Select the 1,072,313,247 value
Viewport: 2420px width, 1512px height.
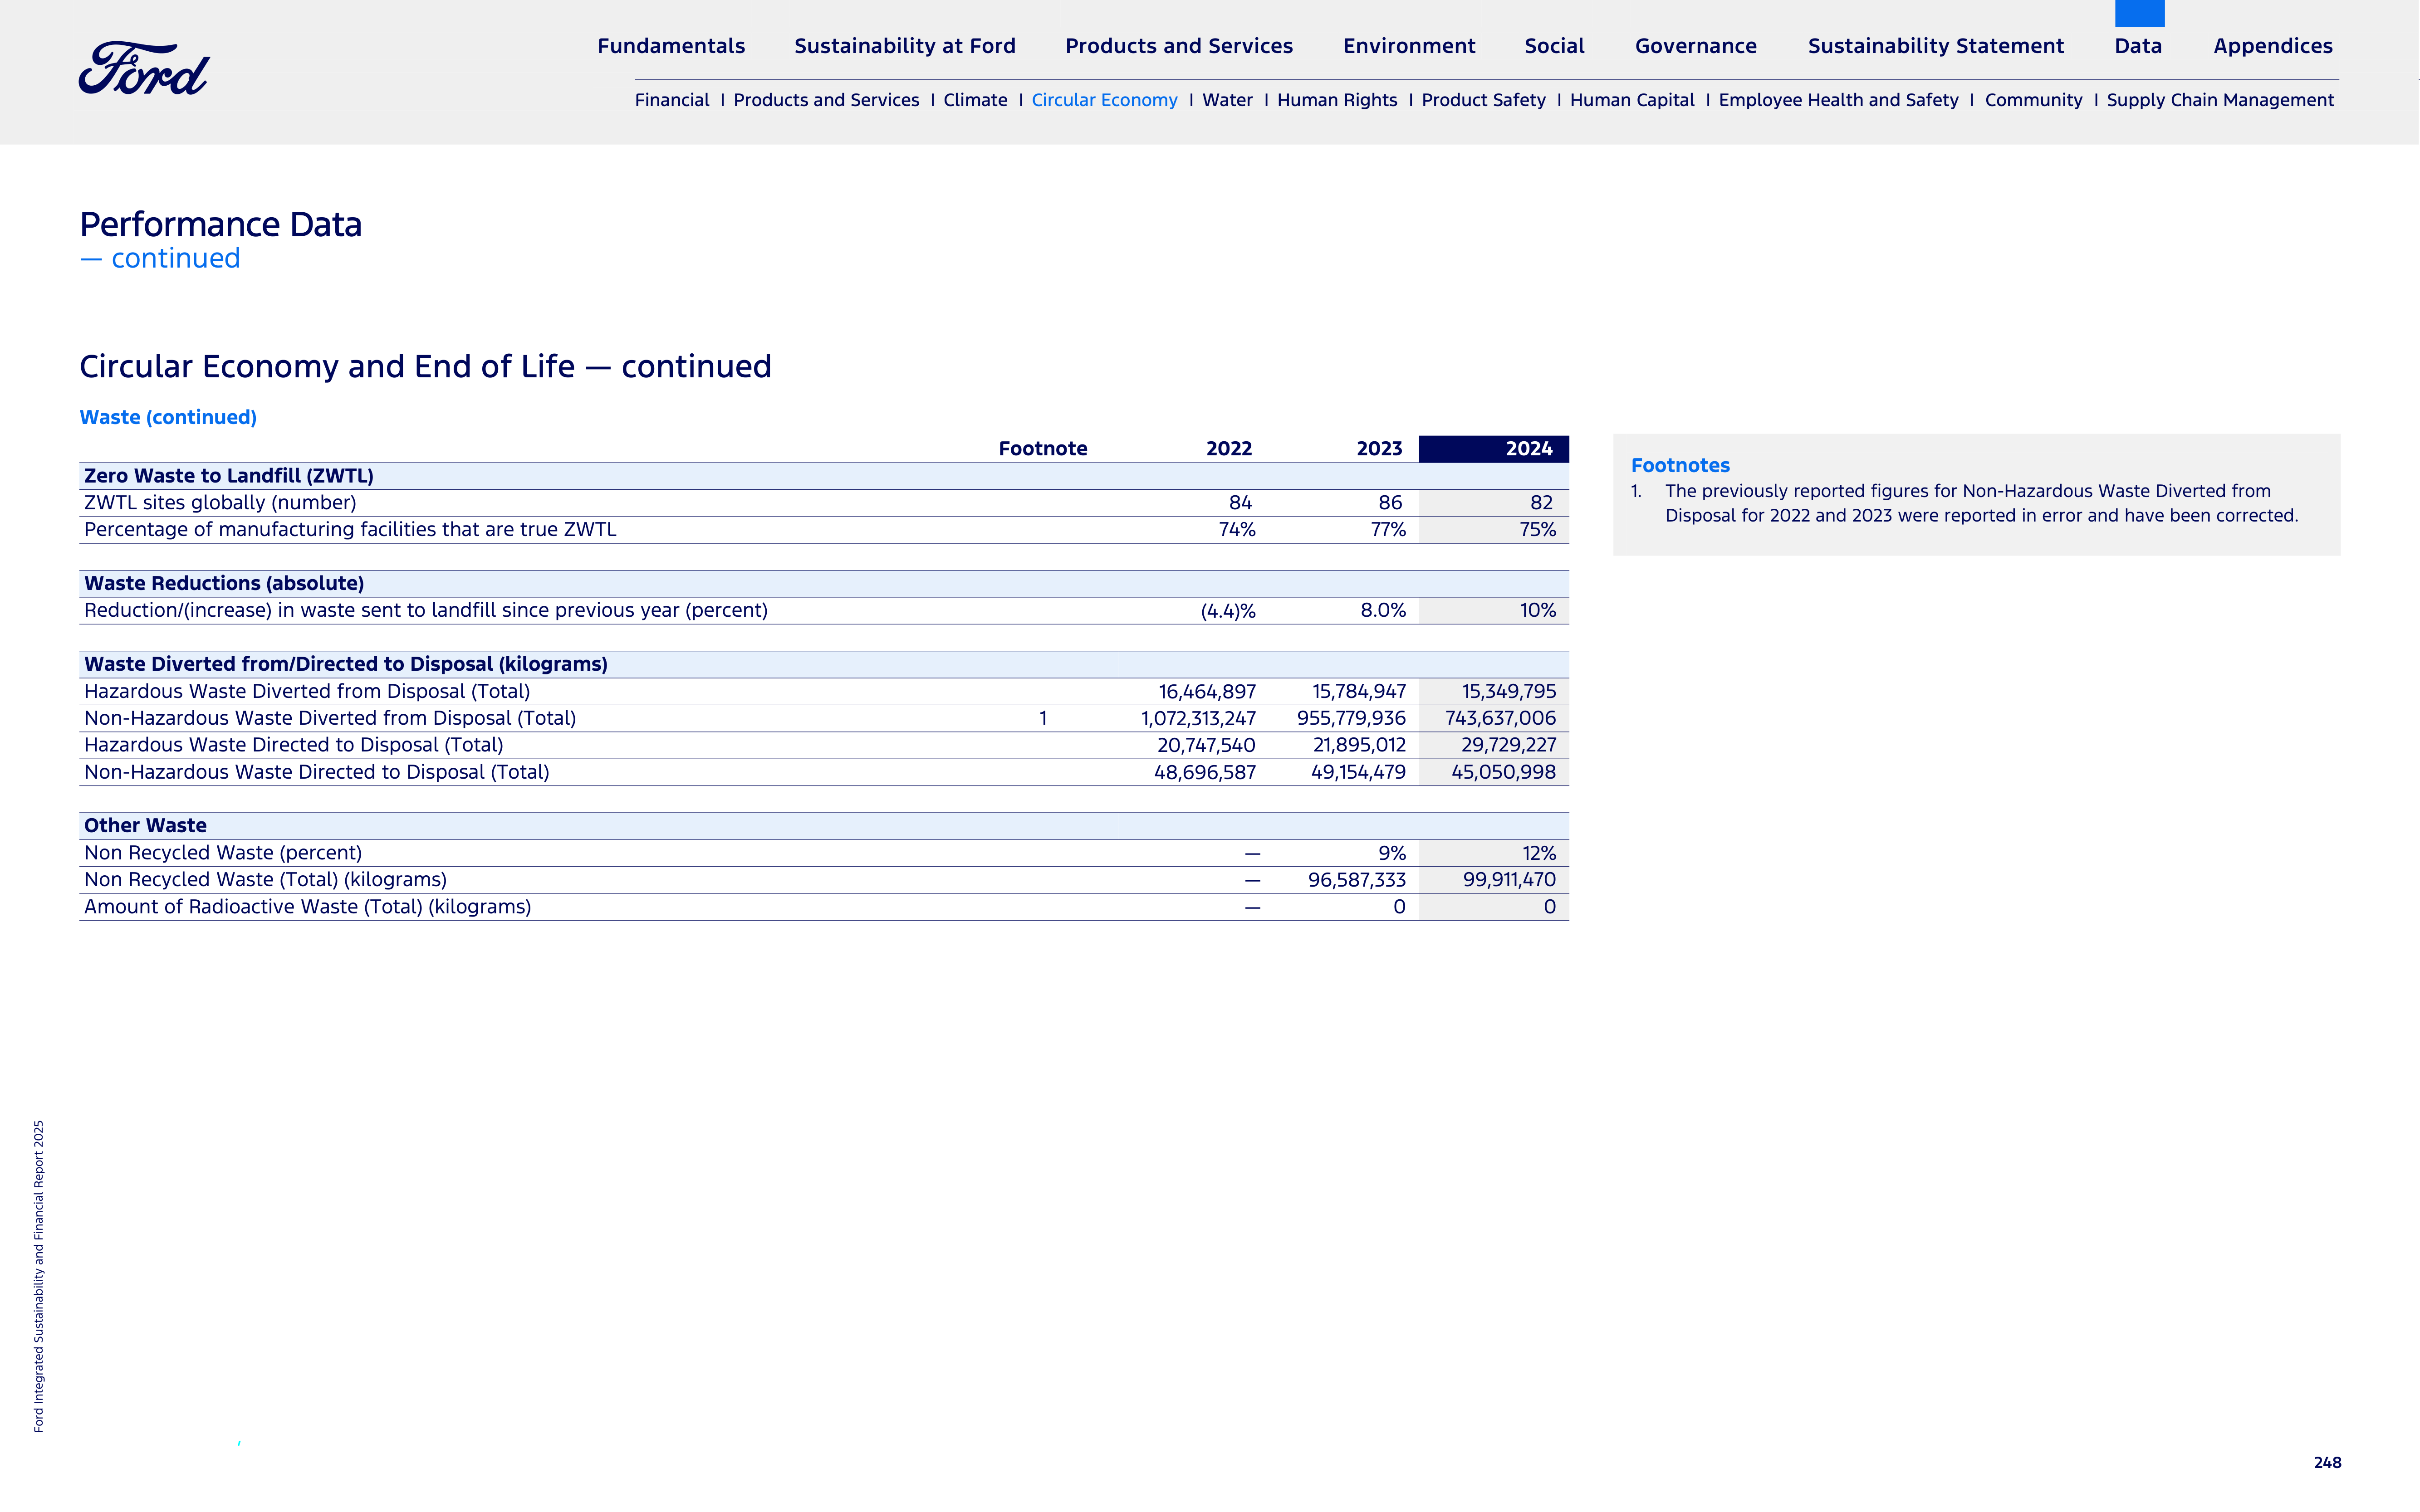point(1199,718)
